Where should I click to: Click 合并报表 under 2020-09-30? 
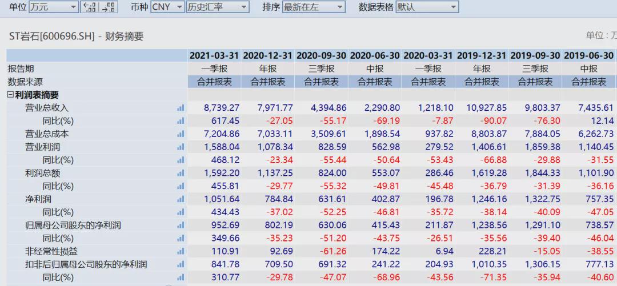tap(321, 82)
